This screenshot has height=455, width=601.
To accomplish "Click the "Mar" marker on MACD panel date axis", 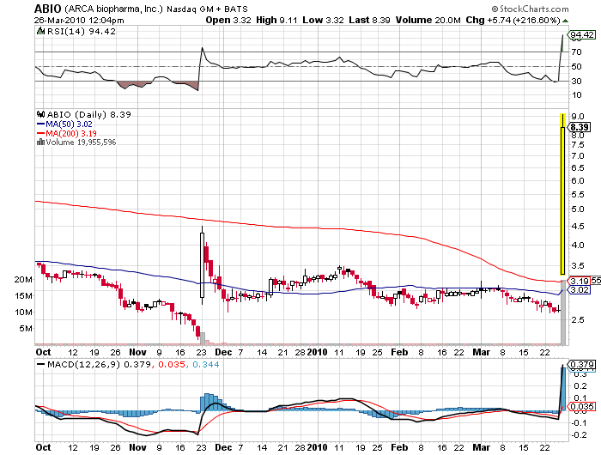I will tap(481, 447).
